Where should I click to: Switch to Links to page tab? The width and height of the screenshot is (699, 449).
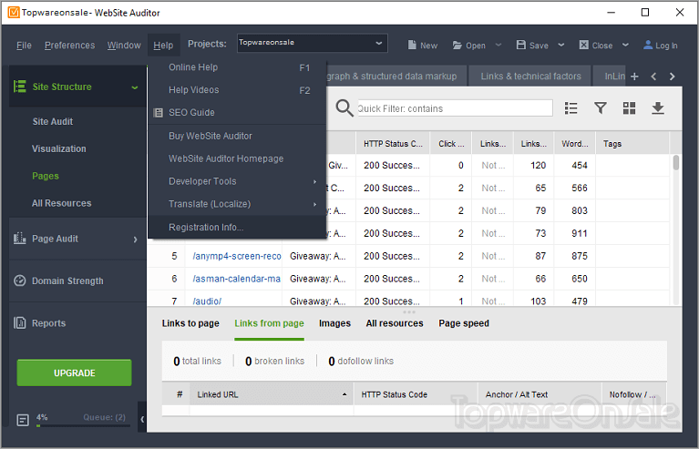click(x=190, y=323)
